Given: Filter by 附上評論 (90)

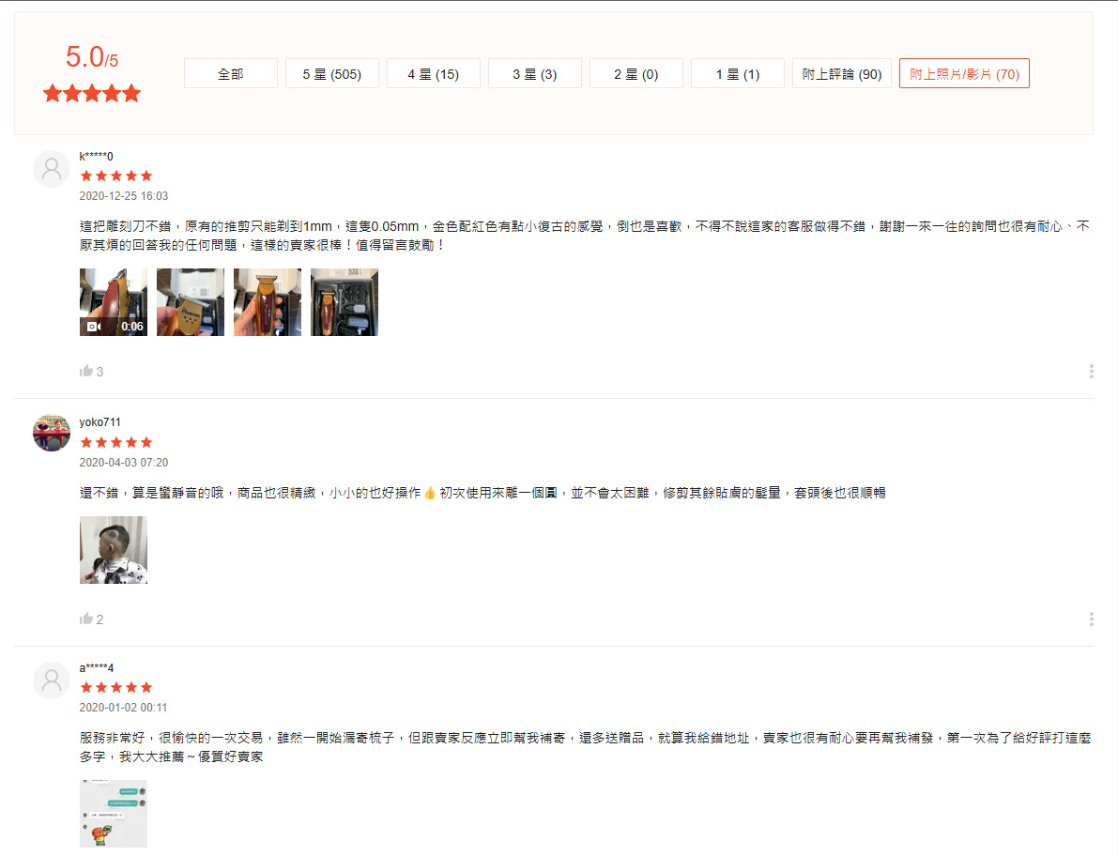Looking at the screenshot, I should [842, 74].
